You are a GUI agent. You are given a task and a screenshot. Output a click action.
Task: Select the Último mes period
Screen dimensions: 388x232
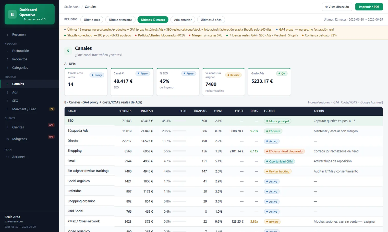(92, 20)
